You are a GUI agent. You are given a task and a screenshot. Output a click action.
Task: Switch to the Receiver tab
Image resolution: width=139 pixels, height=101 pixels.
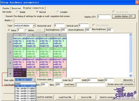point(16,8)
